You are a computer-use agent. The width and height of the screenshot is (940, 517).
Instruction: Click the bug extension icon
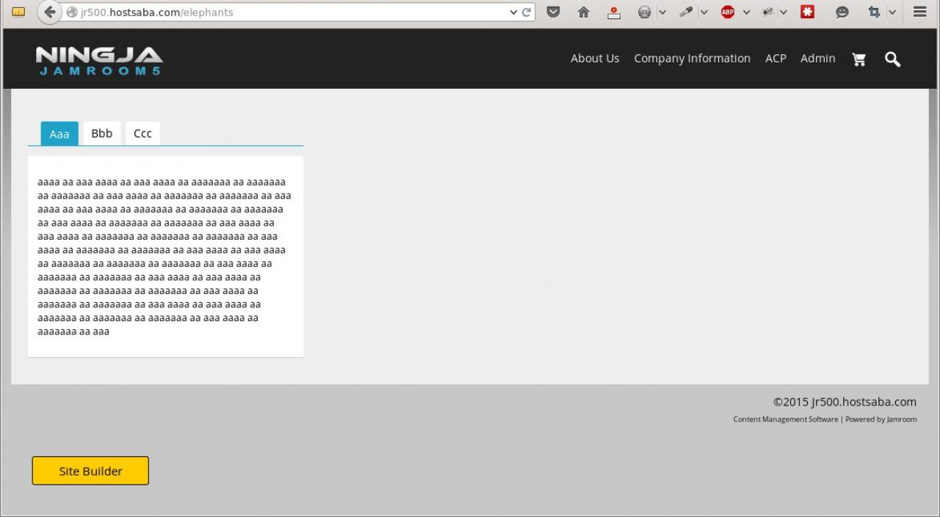pyautogui.click(x=769, y=12)
